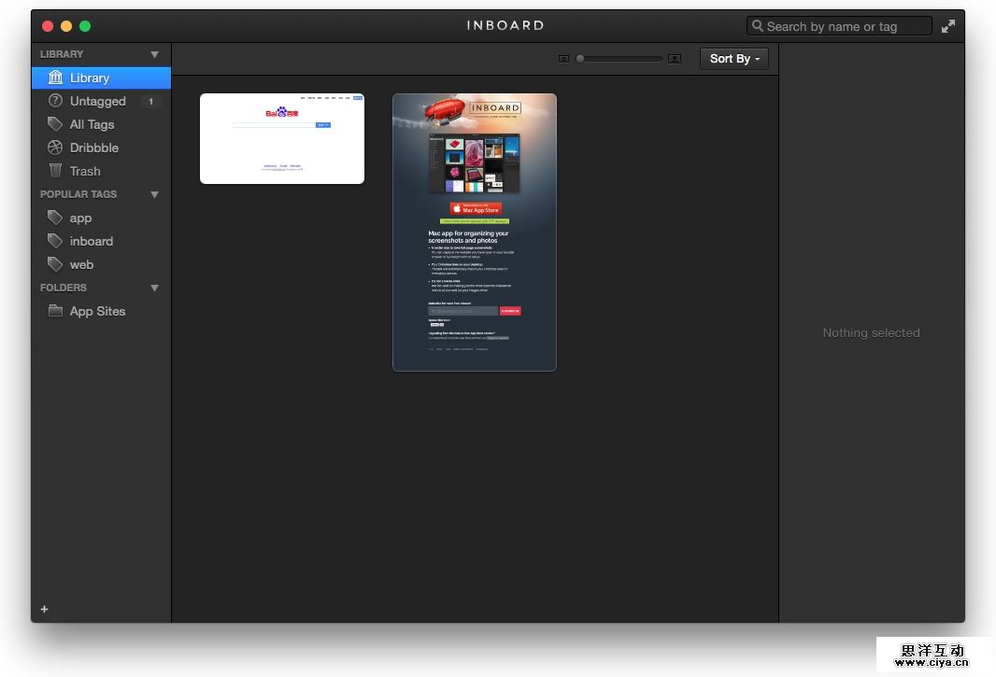Collapse the LIBRARY section triangle
This screenshot has height=677, width=996.
pos(155,54)
